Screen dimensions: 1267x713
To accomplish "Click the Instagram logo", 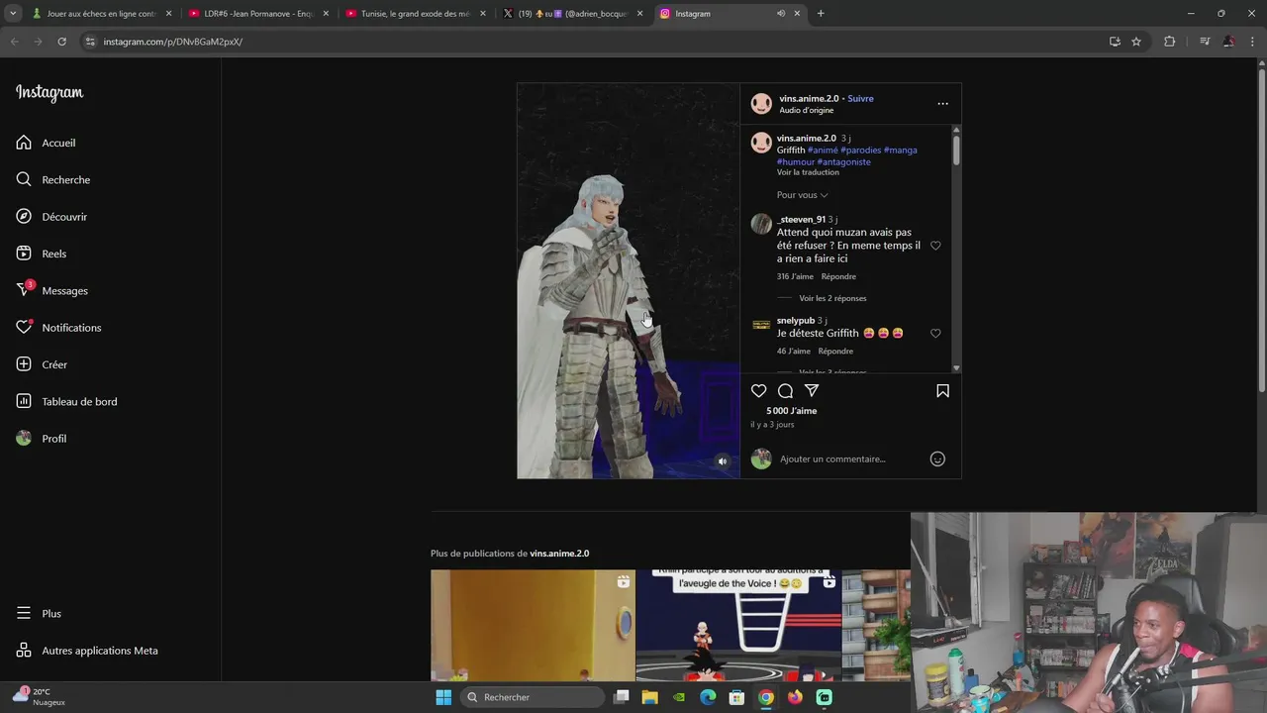I will (x=49, y=93).
